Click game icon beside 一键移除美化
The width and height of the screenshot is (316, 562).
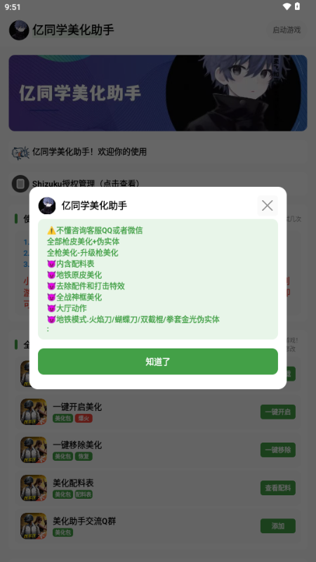click(34, 450)
